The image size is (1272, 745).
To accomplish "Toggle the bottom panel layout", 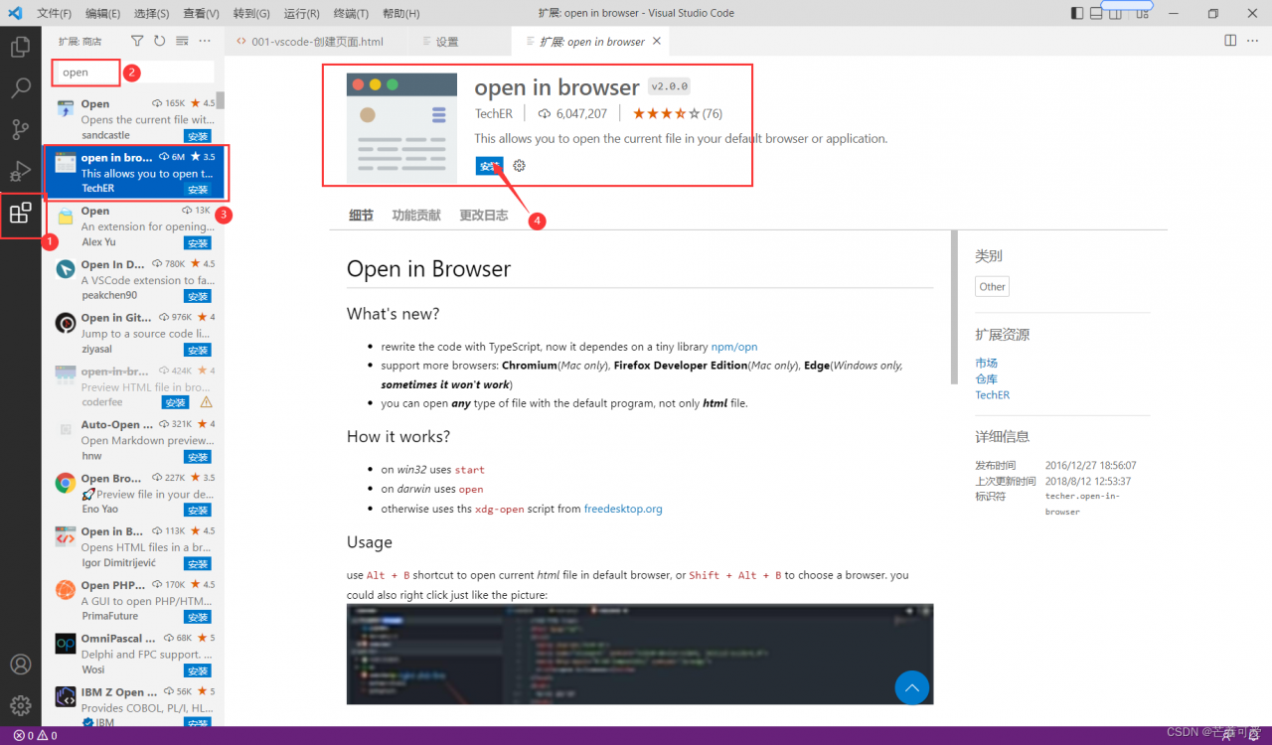I will click(x=1096, y=13).
